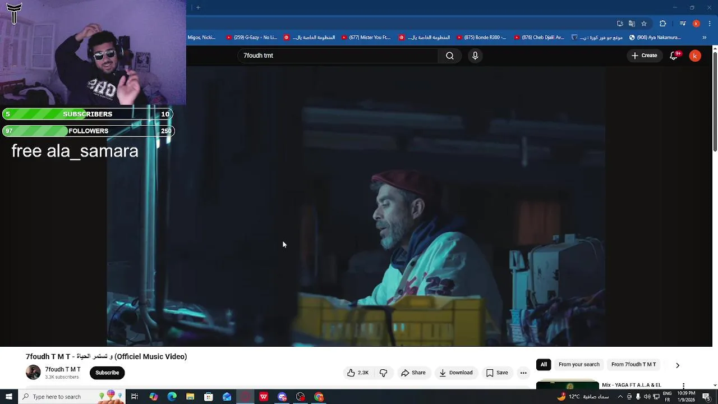Subscribe to 7foudh T M T
Viewport: 718px width, 404px height.
point(107,373)
